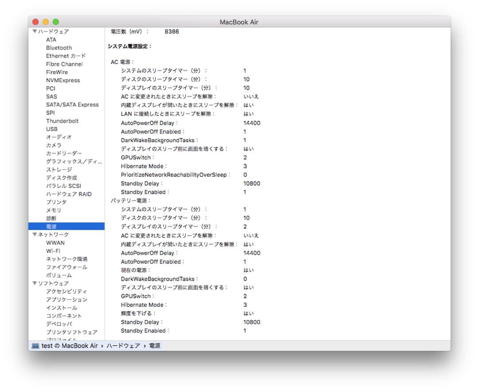Open the USB hardware report

pos(51,129)
